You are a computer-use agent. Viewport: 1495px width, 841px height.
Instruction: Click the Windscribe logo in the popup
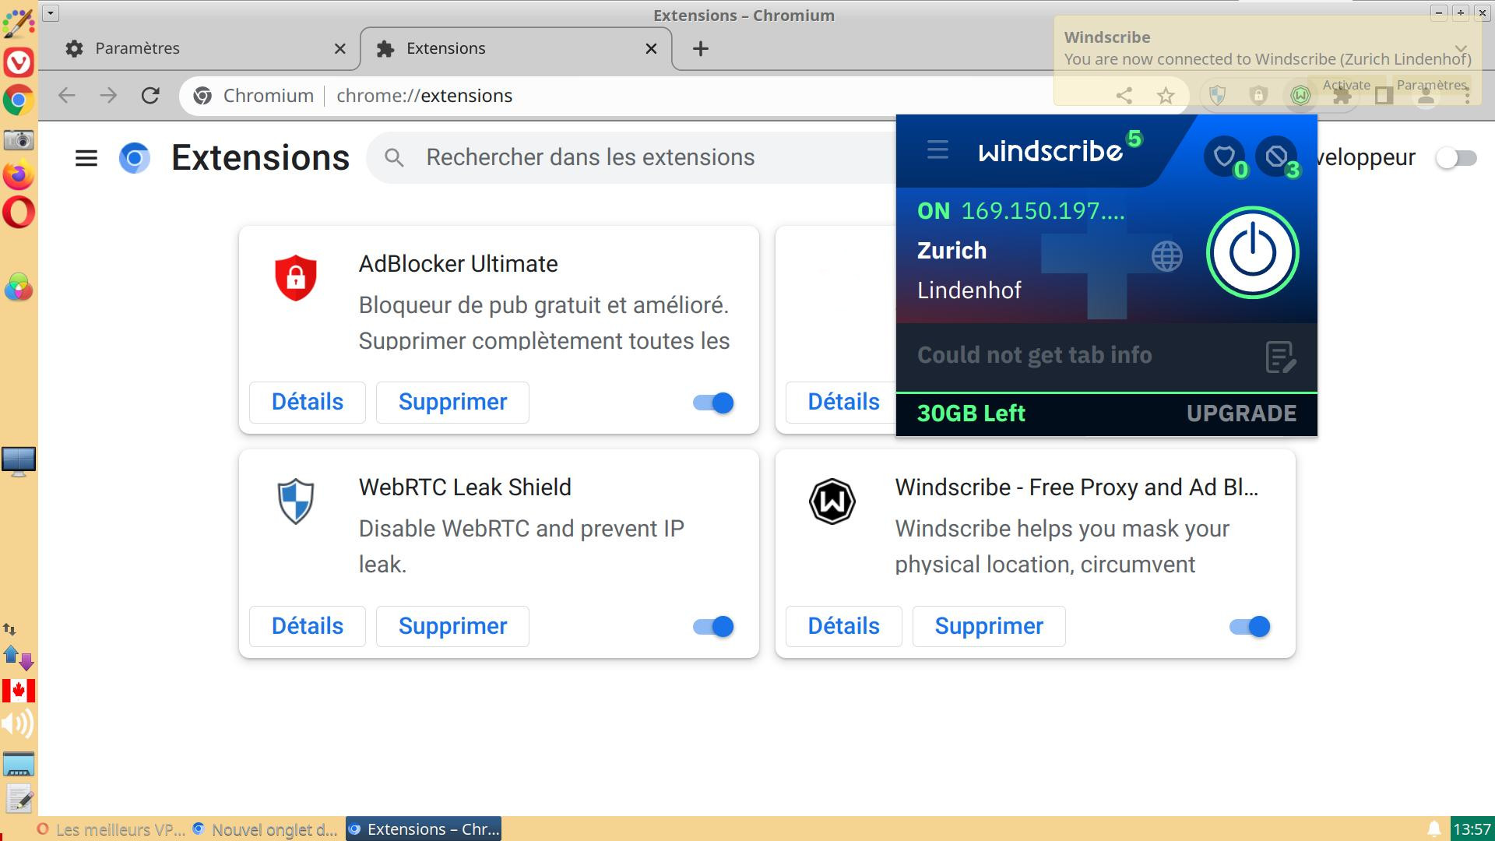[x=1050, y=150]
